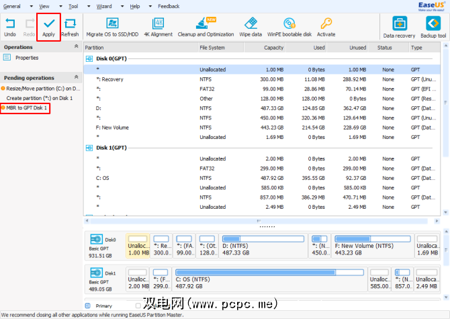Select the 857.00 MB NTFS row

pyautogui.click(x=262, y=197)
